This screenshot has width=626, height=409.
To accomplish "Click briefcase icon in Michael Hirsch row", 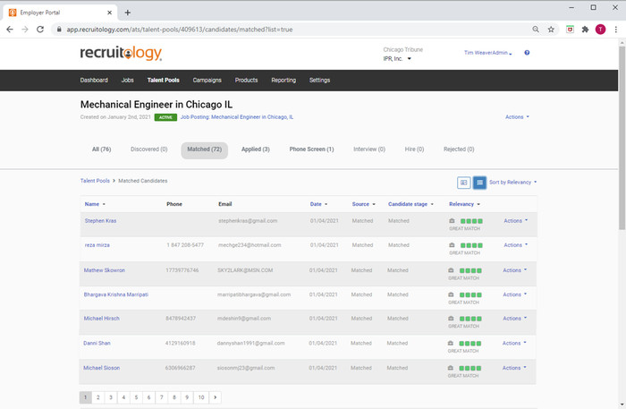I will (451, 319).
